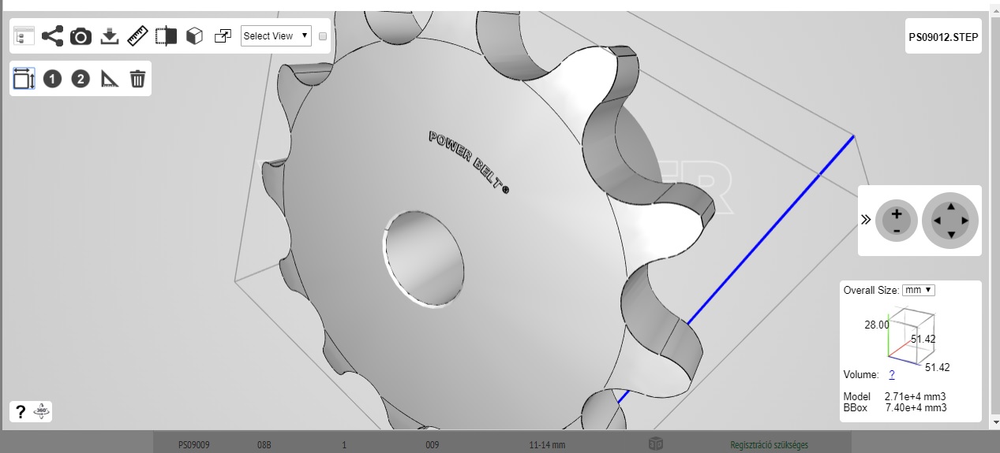This screenshot has height=453, width=1000.
Task: Delete measurements with the trash icon
Action: pyautogui.click(x=137, y=79)
